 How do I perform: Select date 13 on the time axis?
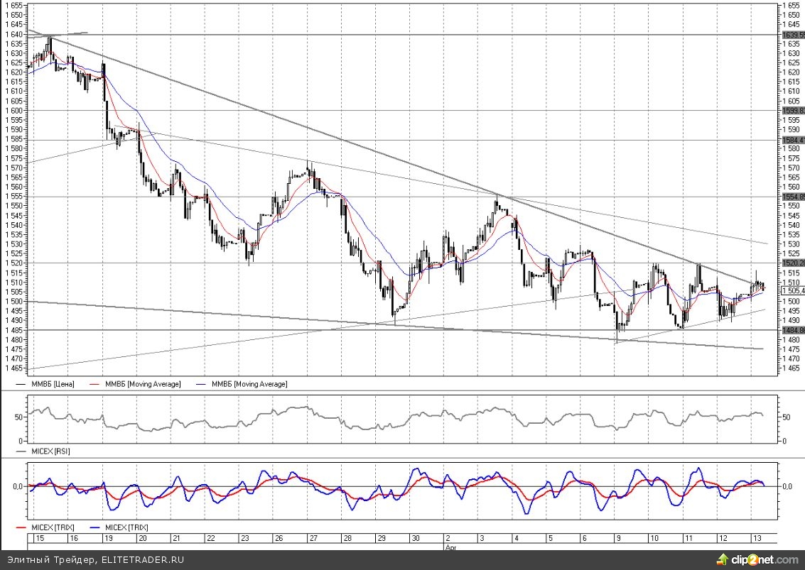tap(757, 539)
